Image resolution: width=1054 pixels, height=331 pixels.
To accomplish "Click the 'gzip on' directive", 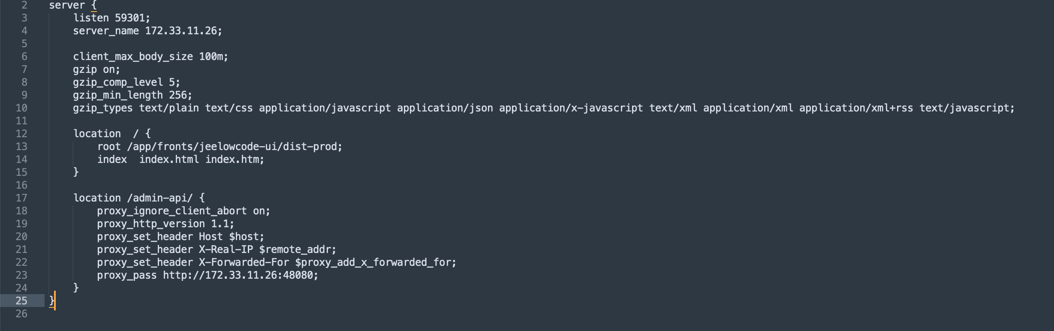I will point(96,69).
